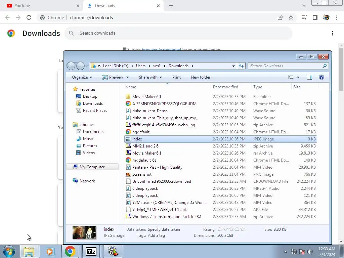Viewport: 344px width, 258px height.
Task: Click the Search Downloads box in Explorer
Action: coord(288,66)
